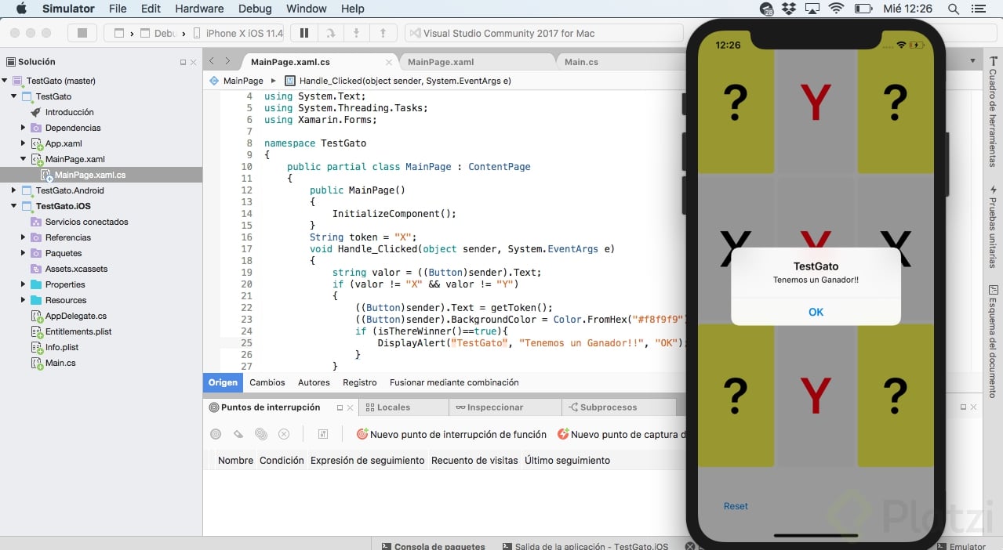
Task: Open Fusionar mediante combinación view
Action: (454, 382)
